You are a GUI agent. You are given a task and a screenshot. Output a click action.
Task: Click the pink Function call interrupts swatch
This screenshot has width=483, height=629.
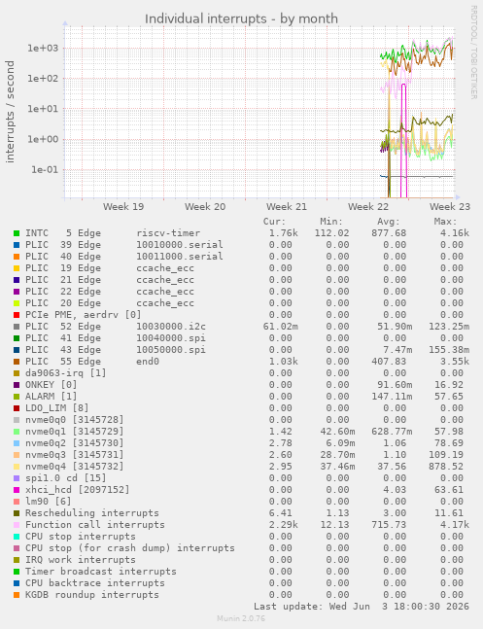pos(17,525)
